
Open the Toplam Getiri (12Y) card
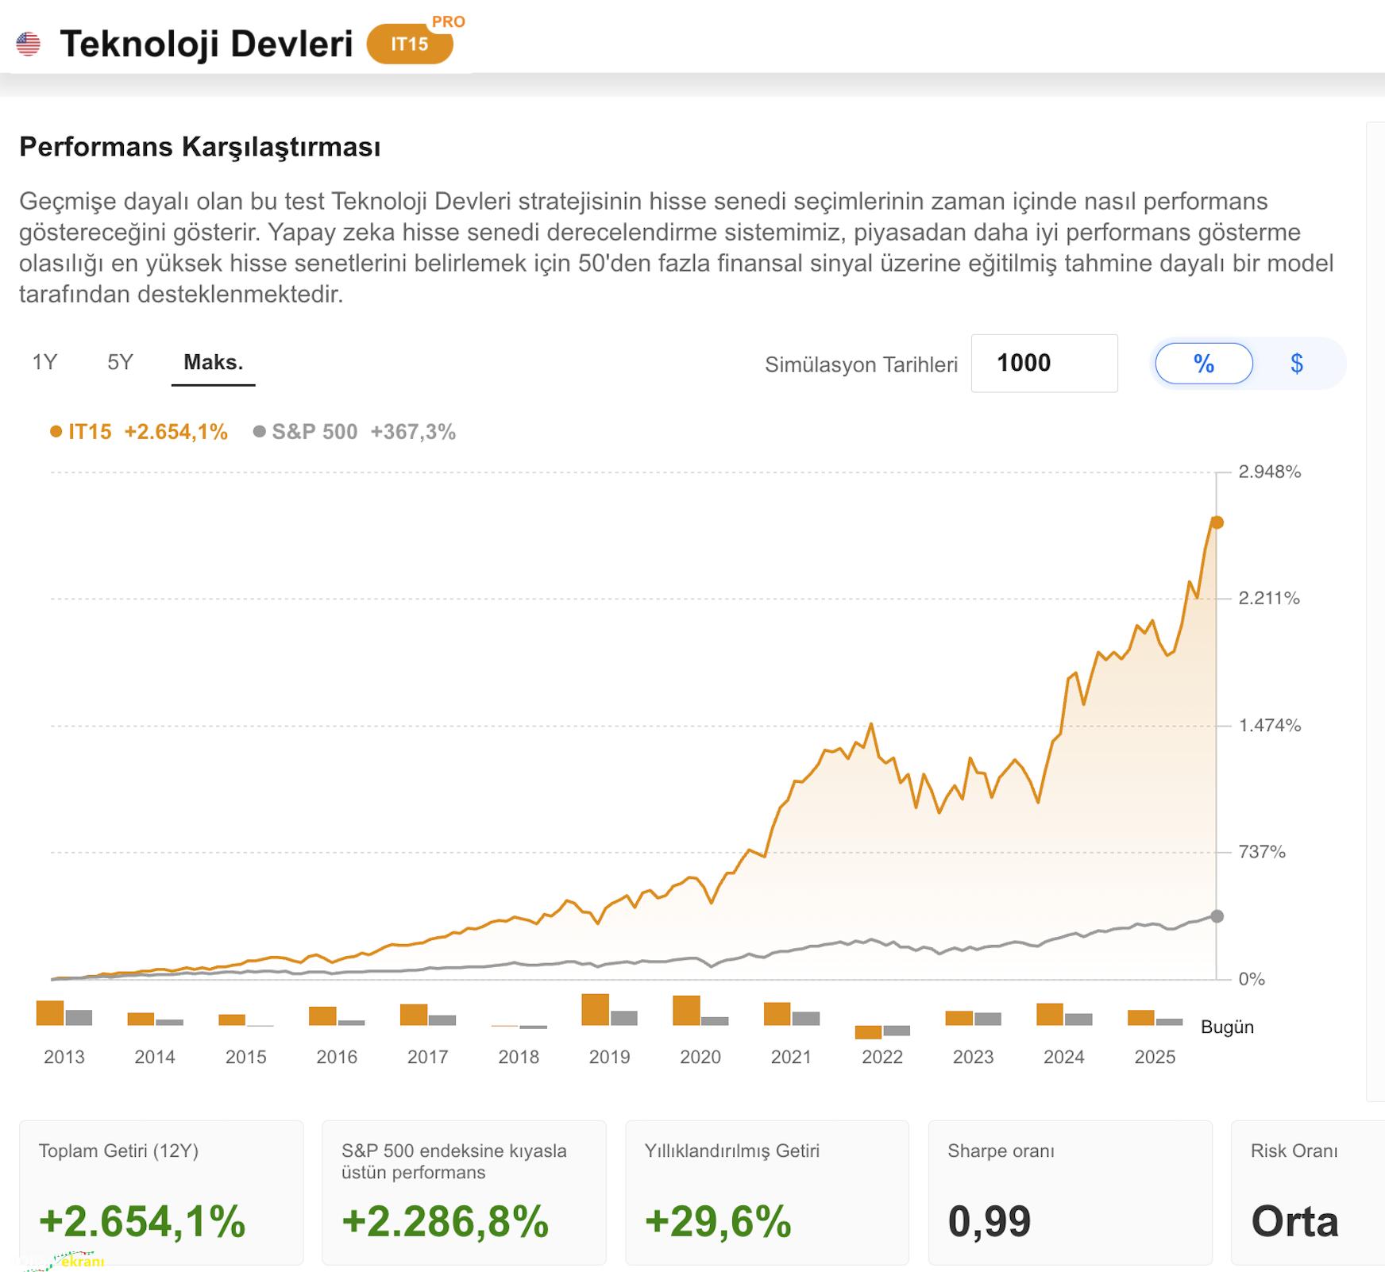pos(161,1192)
